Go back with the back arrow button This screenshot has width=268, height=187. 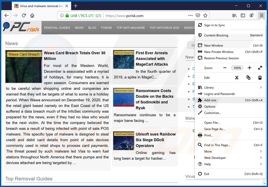[x=7, y=16]
